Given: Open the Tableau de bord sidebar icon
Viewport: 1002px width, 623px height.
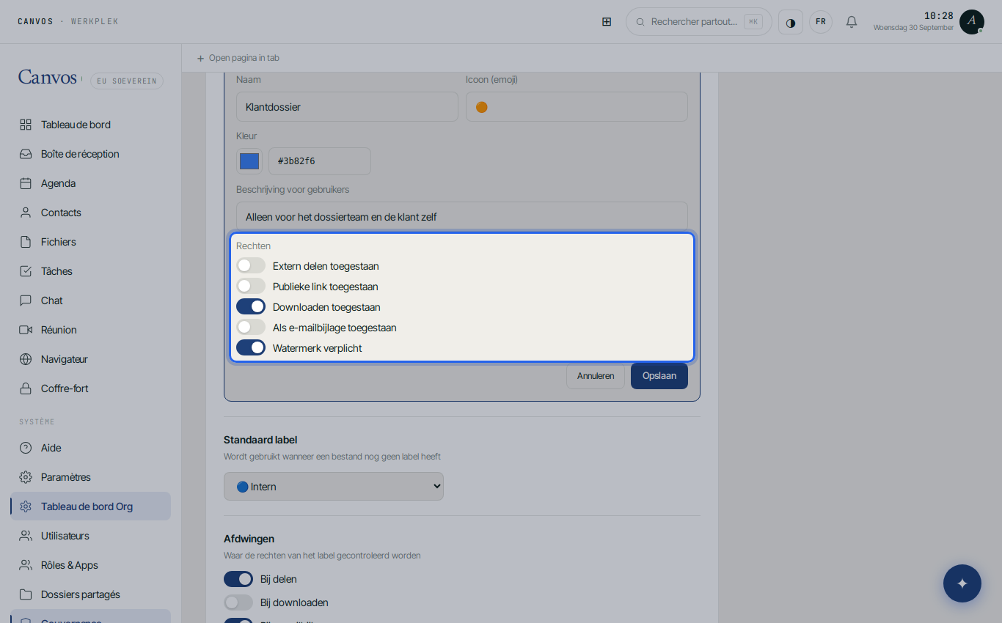Looking at the screenshot, I should (x=26, y=125).
